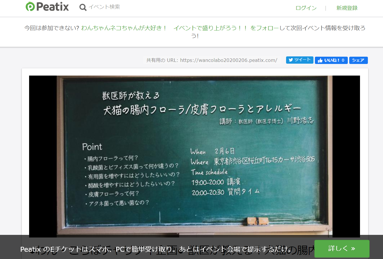Open the 新規登録 link

tap(347, 8)
